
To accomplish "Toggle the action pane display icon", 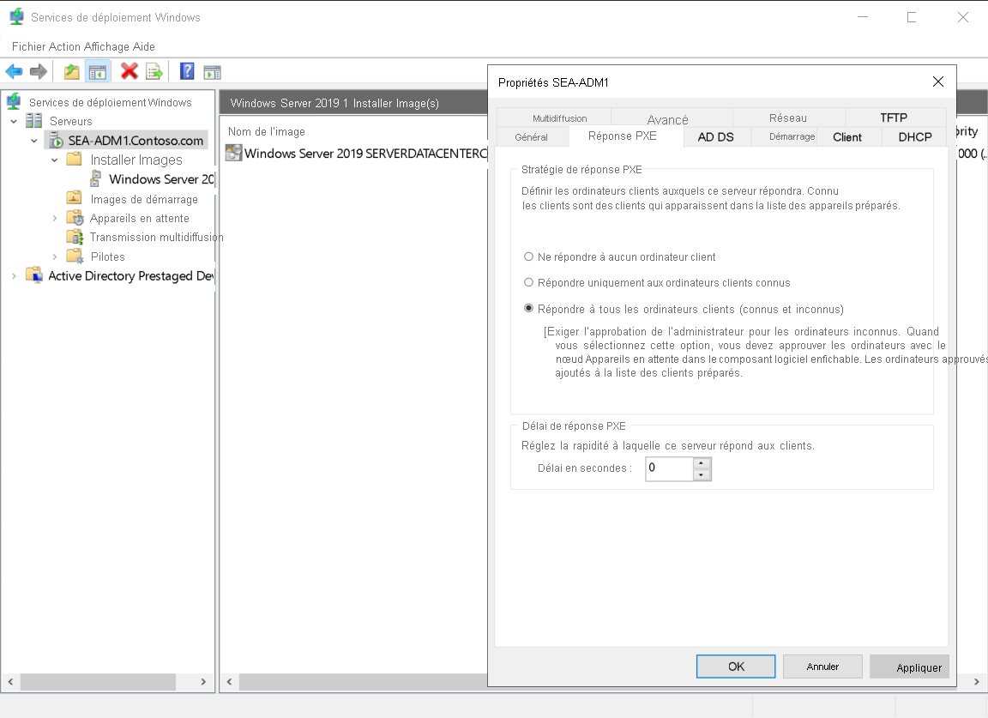I will (211, 71).
